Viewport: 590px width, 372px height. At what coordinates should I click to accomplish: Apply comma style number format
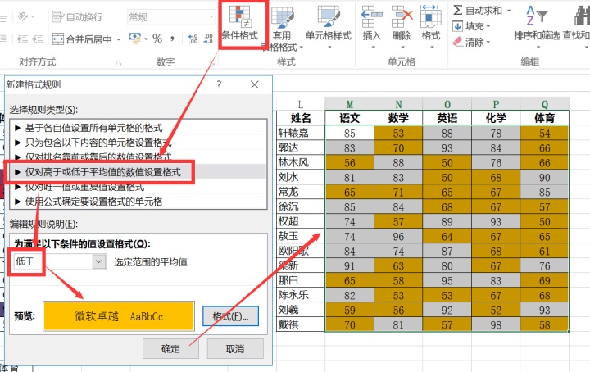point(172,39)
